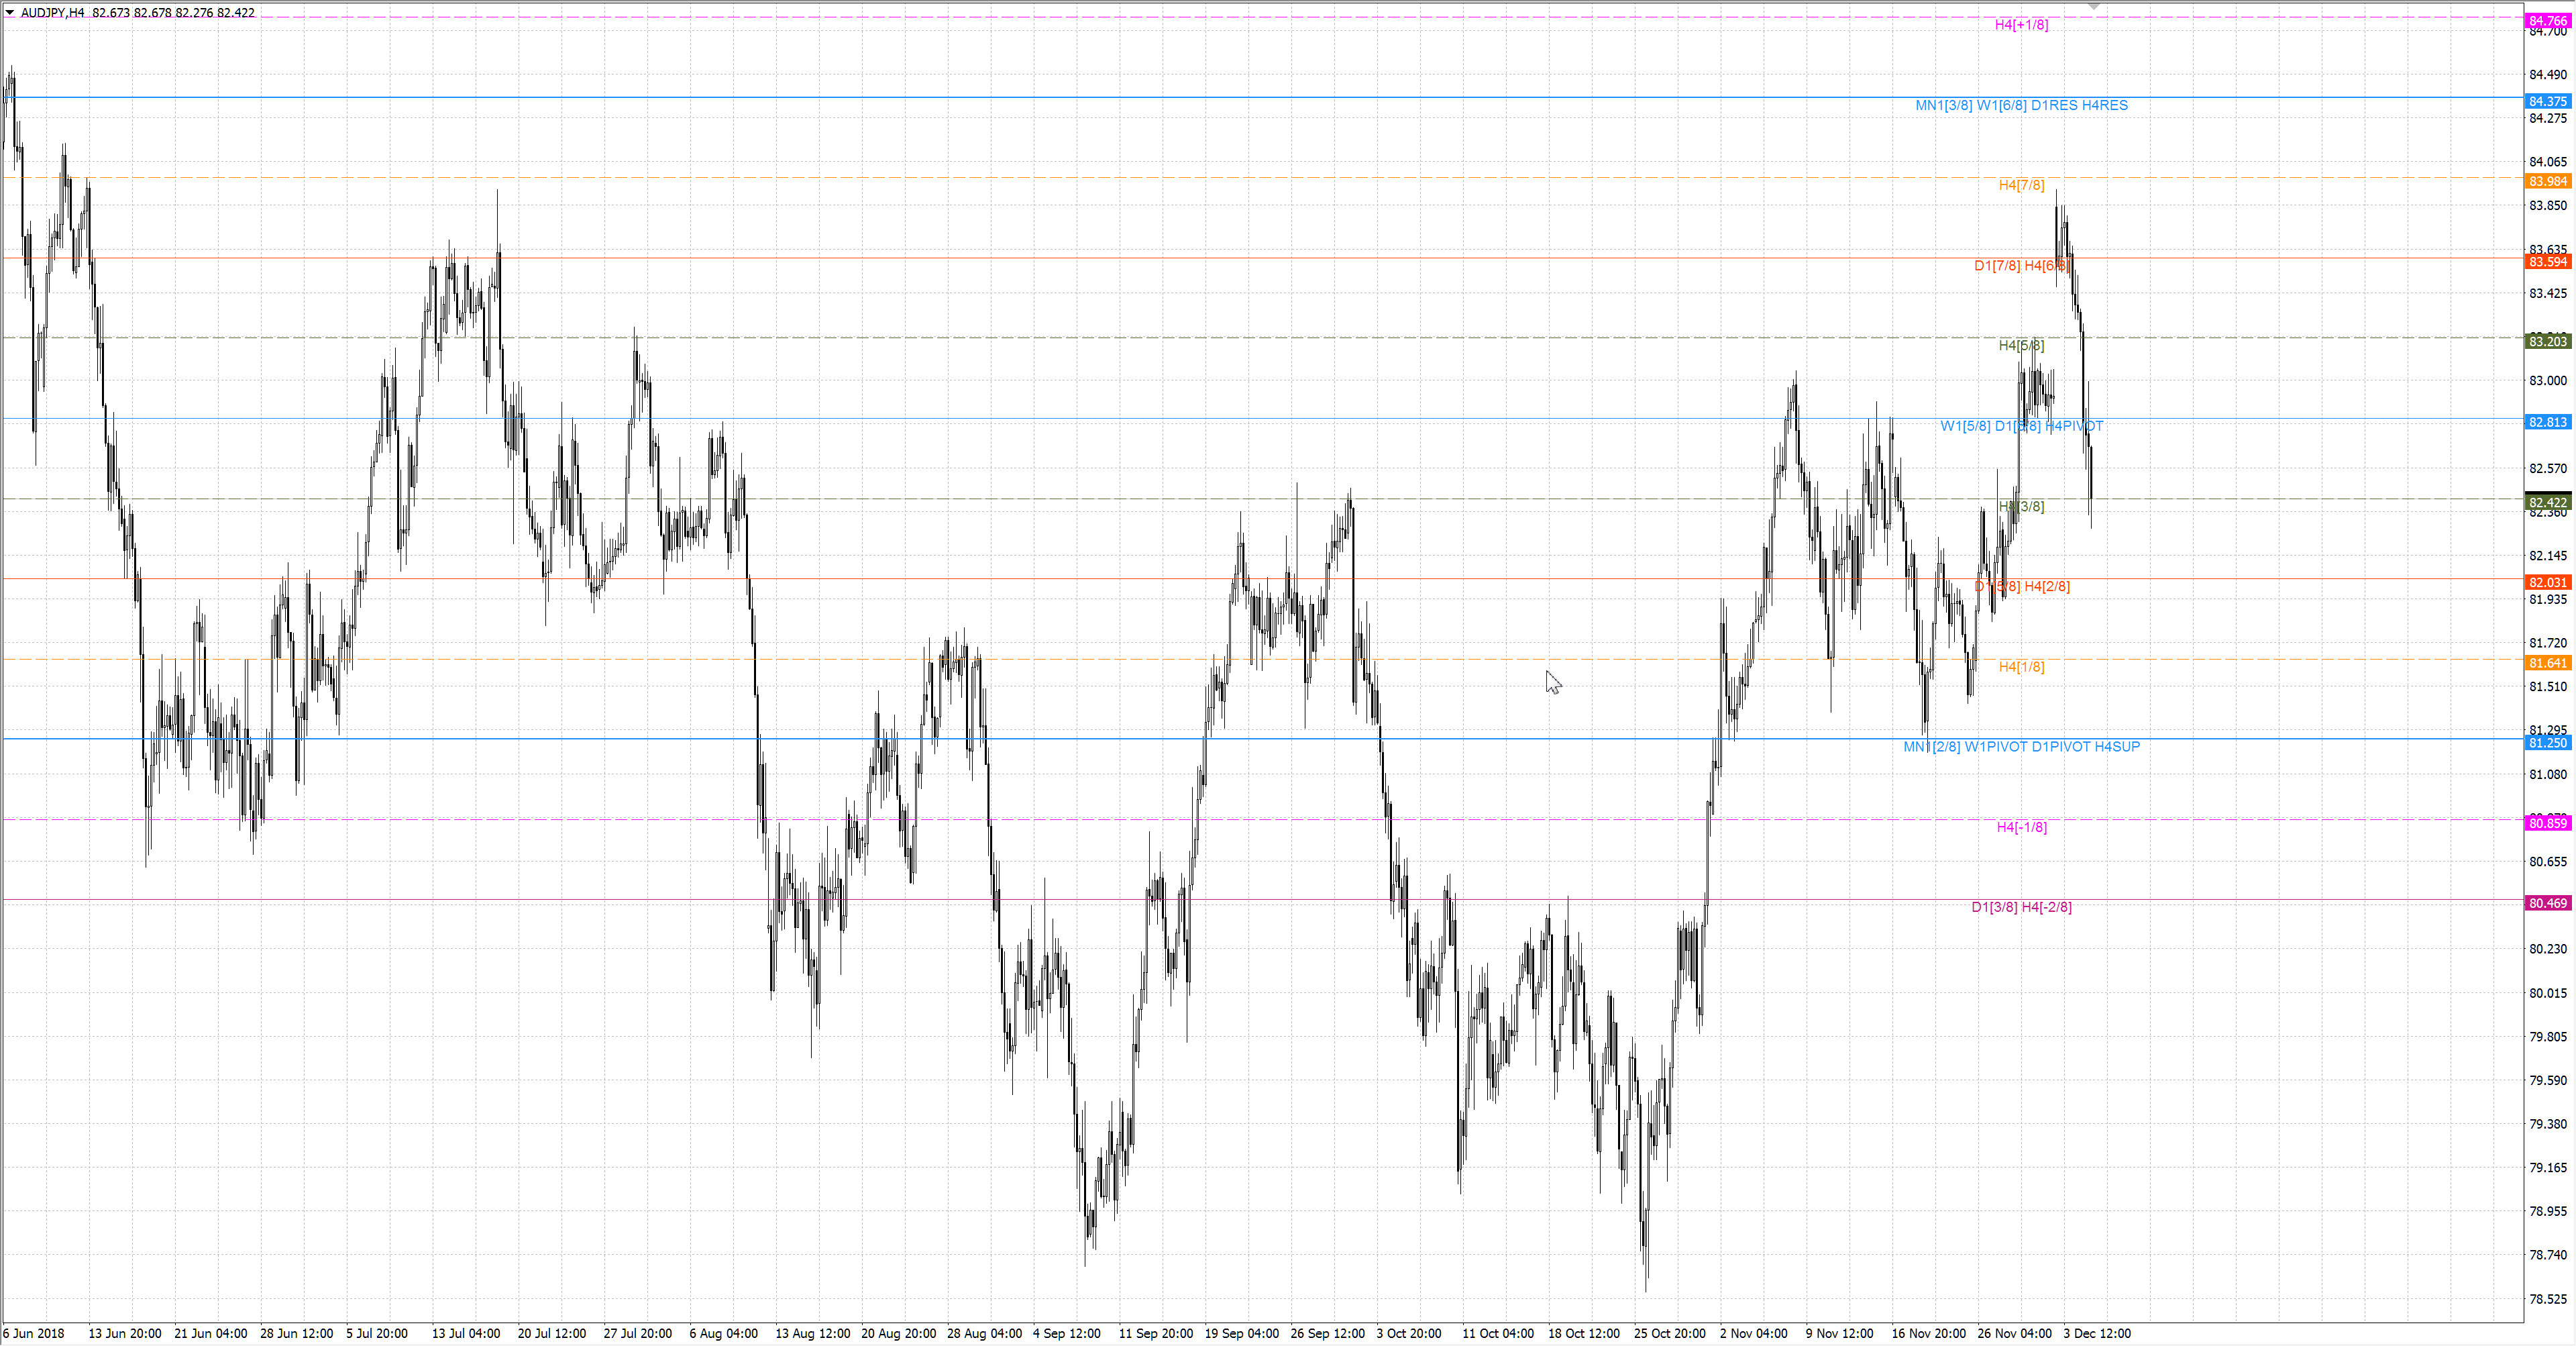Select the MN1[2/8] W1PIVOT D1PIVOT H4SUP label
Screen dimensions: 2576x1346
tap(2021, 747)
